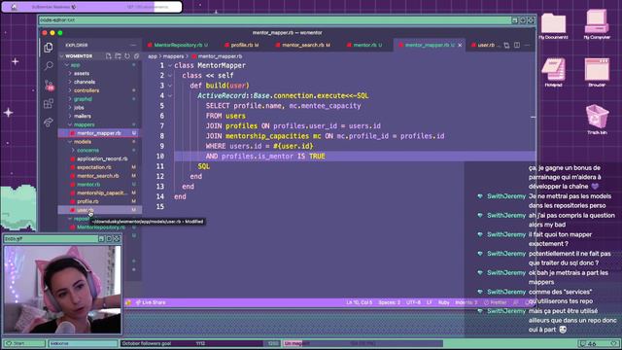
Task: Open the Trash bin desktop icon
Action: tap(597, 120)
